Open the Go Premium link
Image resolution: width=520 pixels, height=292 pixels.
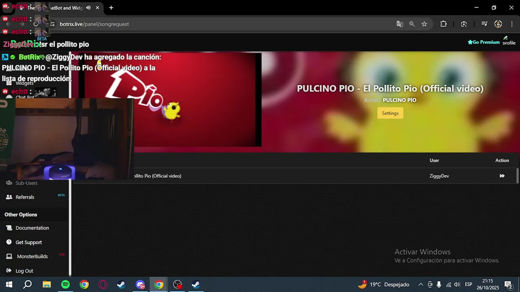click(x=483, y=42)
